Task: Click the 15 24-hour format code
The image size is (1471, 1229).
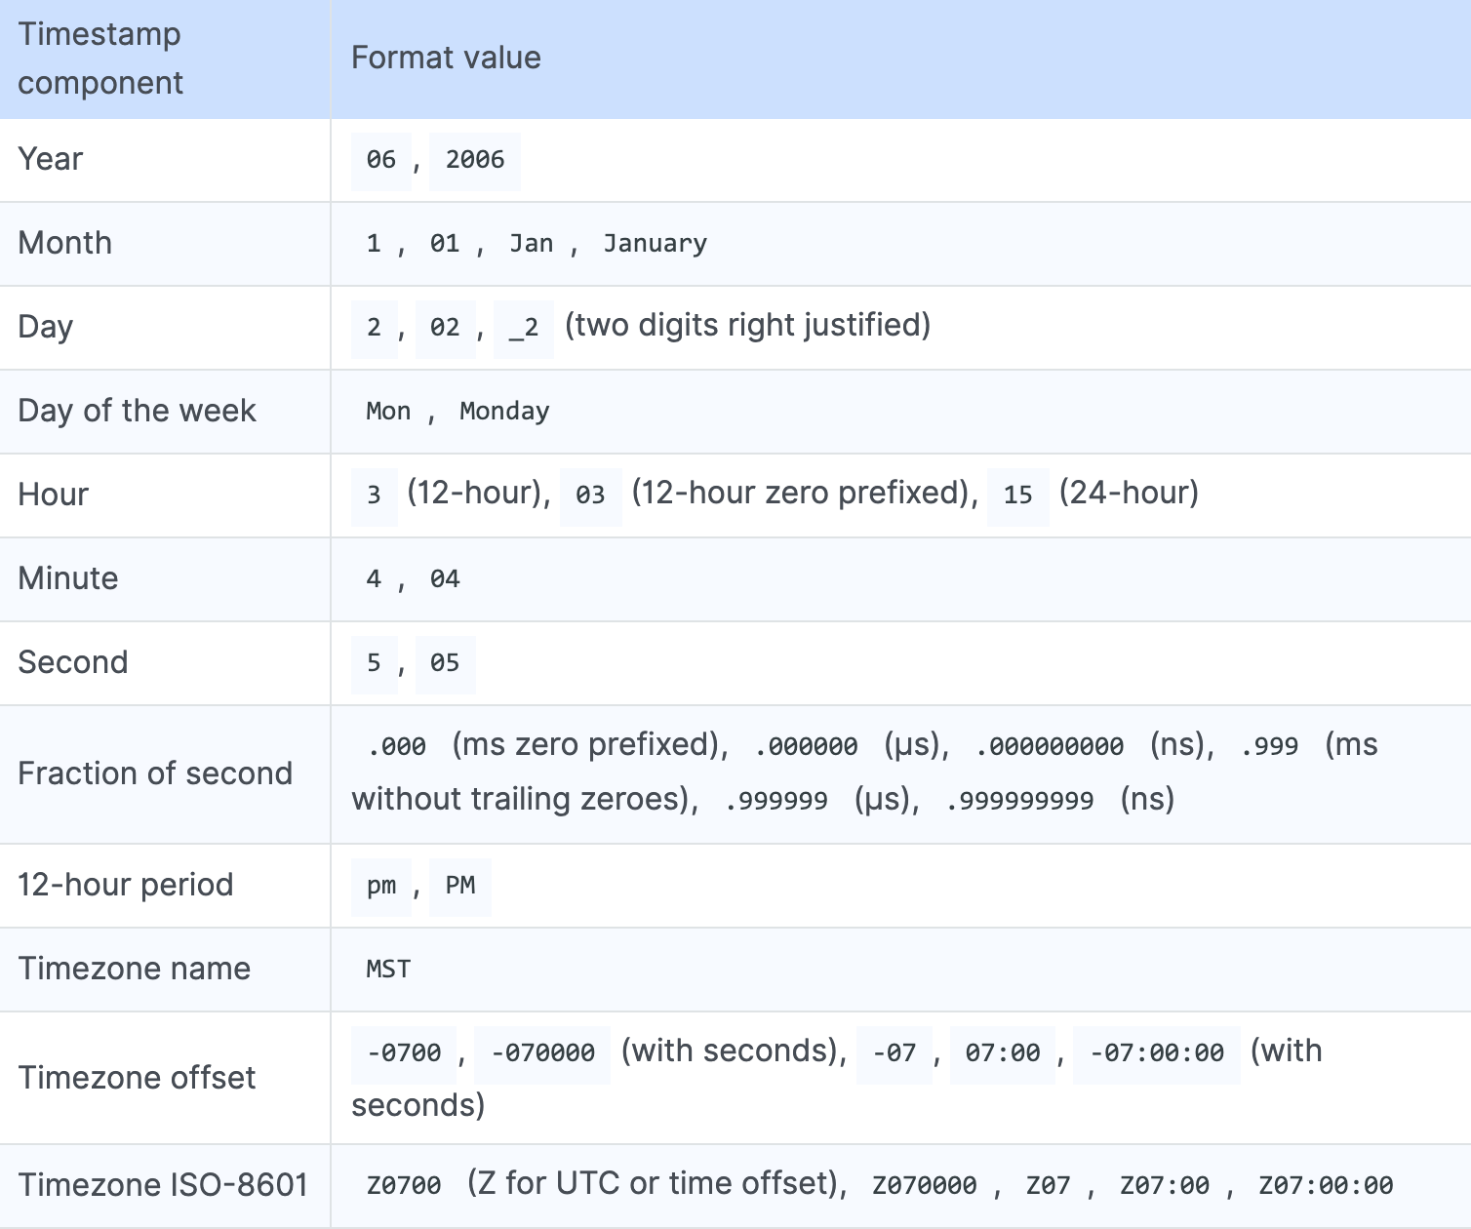Action: (x=1018, y=496)
